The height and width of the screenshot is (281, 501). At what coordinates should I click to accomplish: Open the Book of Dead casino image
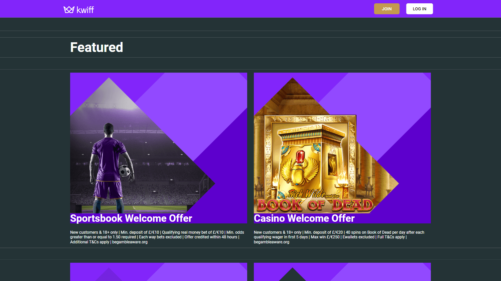click(x=342, y=143)
